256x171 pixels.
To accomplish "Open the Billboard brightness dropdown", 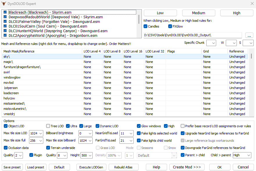I will tap(85, 133).
